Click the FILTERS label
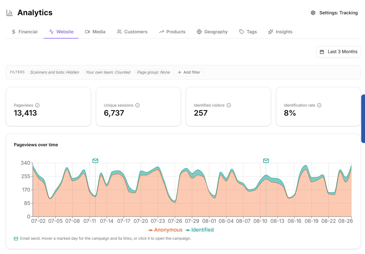Viewport: 365px width, 254px height. point(17,72)
